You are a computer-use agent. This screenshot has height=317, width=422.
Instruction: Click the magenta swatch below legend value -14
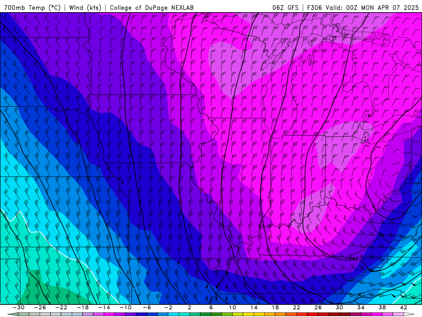pos(110,314)
